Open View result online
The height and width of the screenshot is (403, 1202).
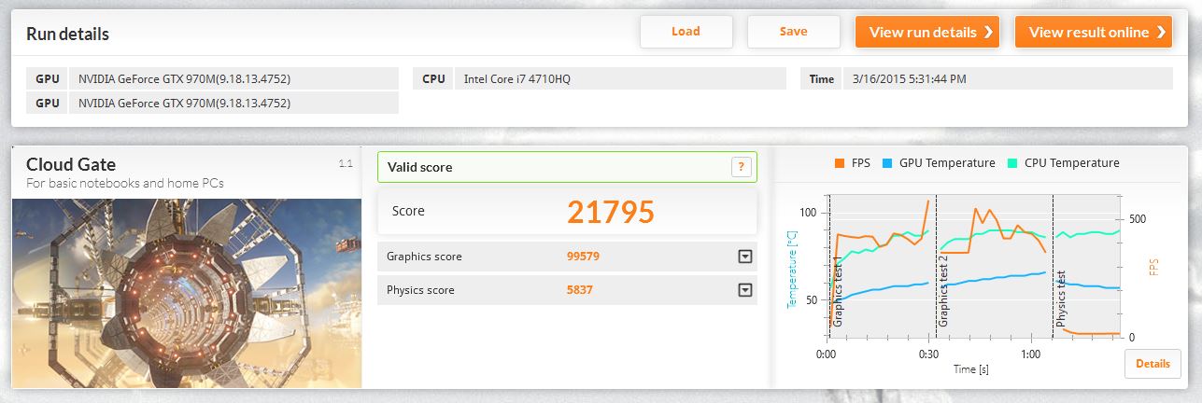click(x=1093, y=32)
